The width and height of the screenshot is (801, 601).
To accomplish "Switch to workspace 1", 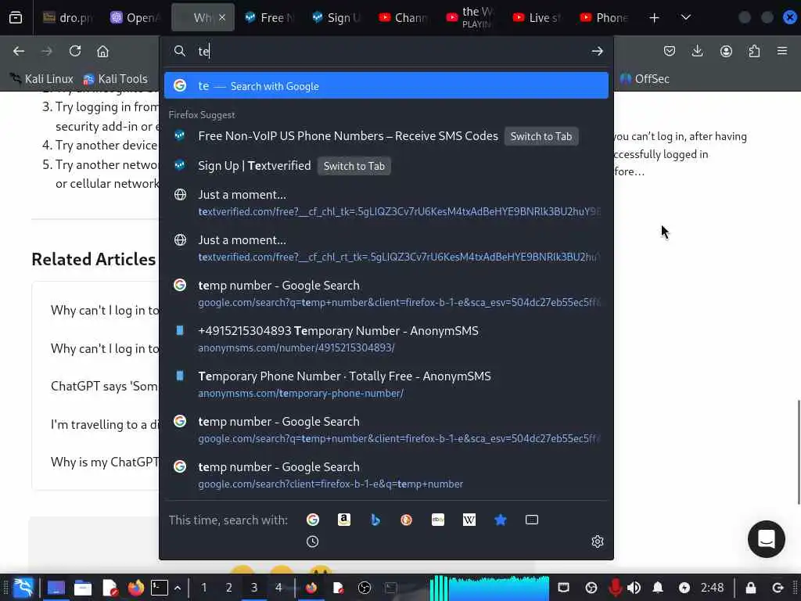I will click(204, 588).
